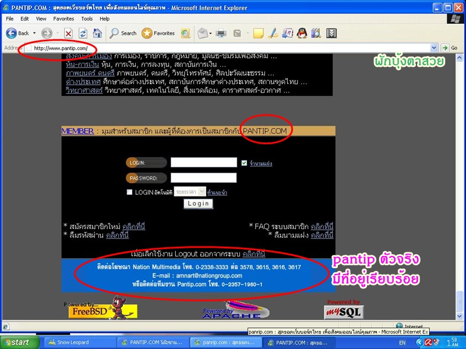Click the vertical scrollbar up arrow
The width and height of the screenshot is (466, 349).
pos(460,57)
